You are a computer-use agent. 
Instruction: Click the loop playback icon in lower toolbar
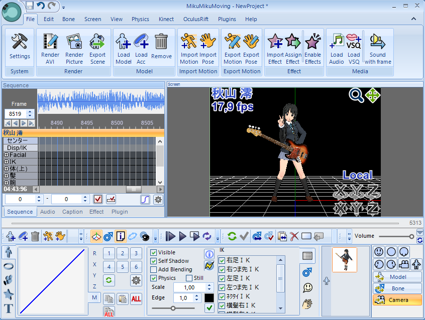point(207,236)
